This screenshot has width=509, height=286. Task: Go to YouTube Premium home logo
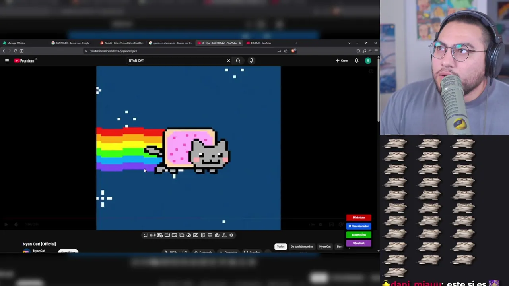pos(25,61)
